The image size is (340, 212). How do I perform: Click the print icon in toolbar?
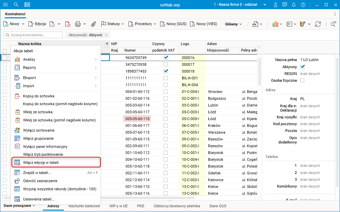click(78, 24)
